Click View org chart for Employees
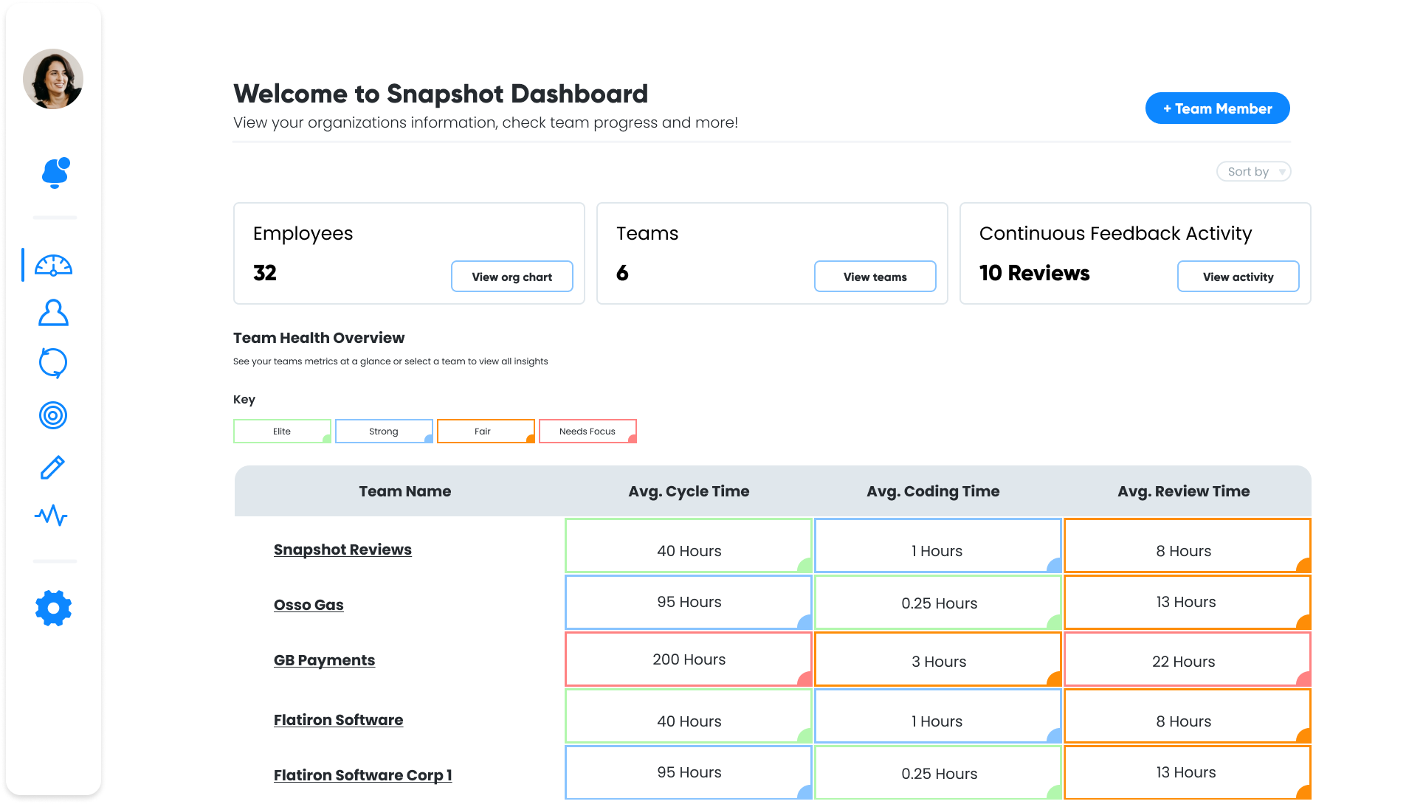The image size is (1423, 804). [x=511, y=276]
